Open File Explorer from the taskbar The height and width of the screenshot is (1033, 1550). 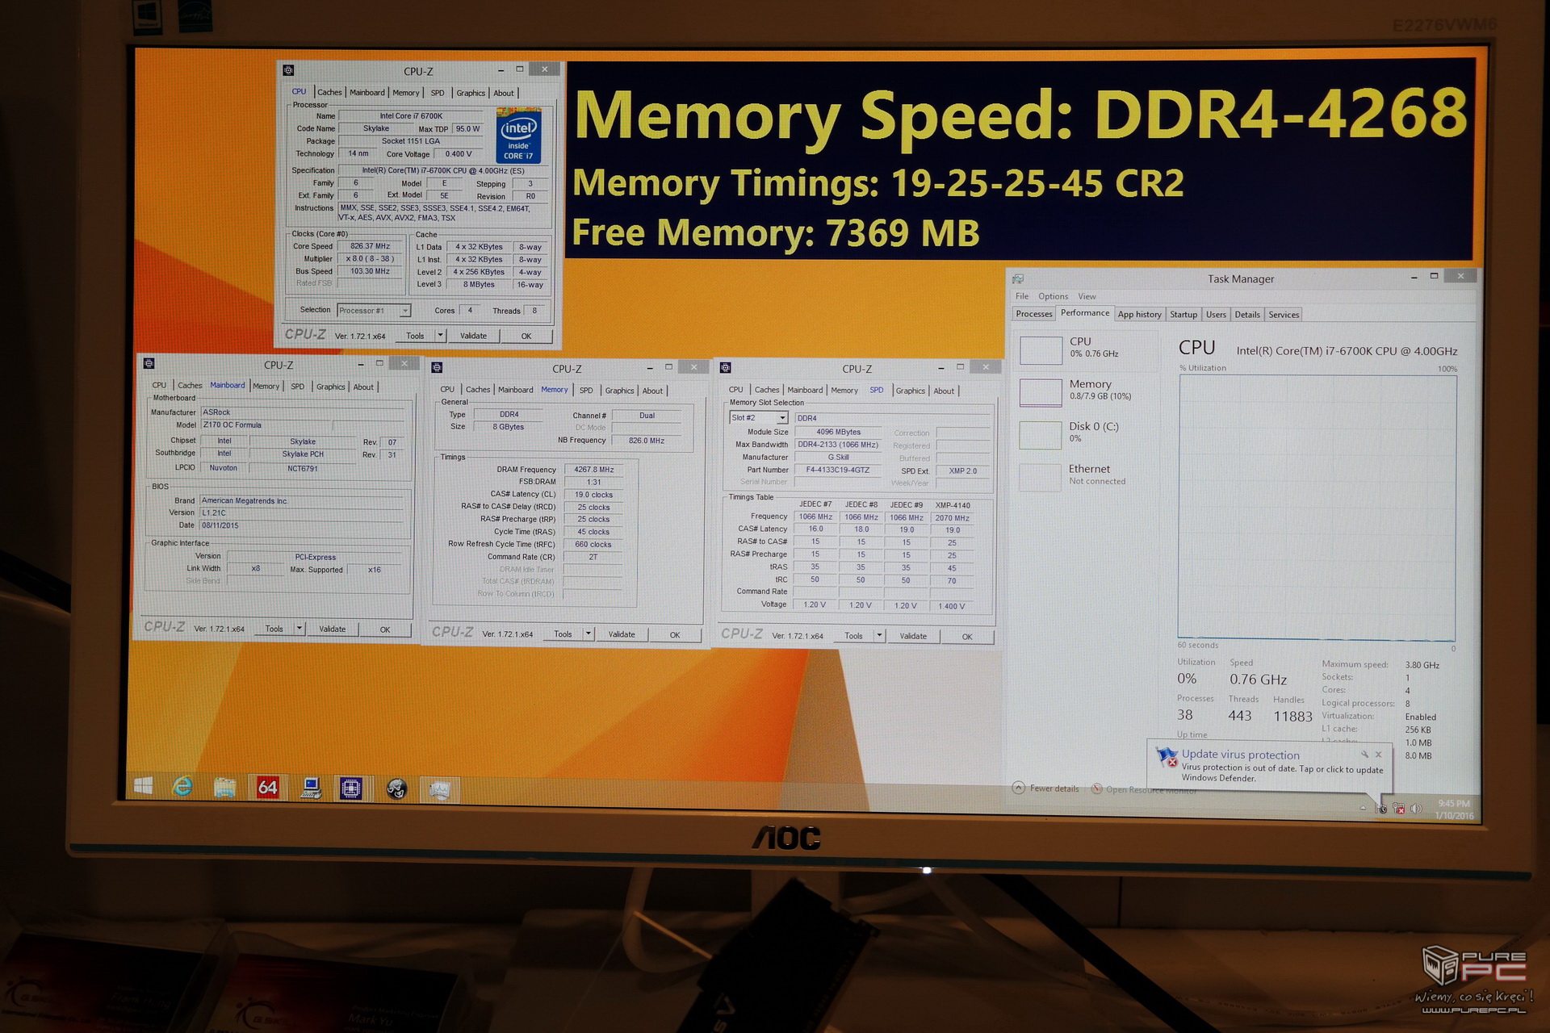(x=224, y=787)
